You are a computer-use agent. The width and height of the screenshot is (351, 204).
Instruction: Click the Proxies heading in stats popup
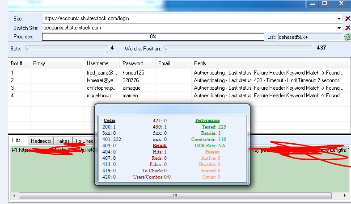(x=212, y=152)
